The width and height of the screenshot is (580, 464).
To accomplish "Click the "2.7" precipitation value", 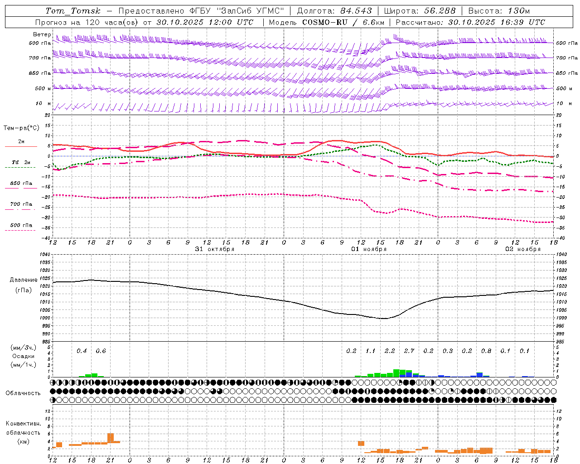I will click(x=409, y=351).
